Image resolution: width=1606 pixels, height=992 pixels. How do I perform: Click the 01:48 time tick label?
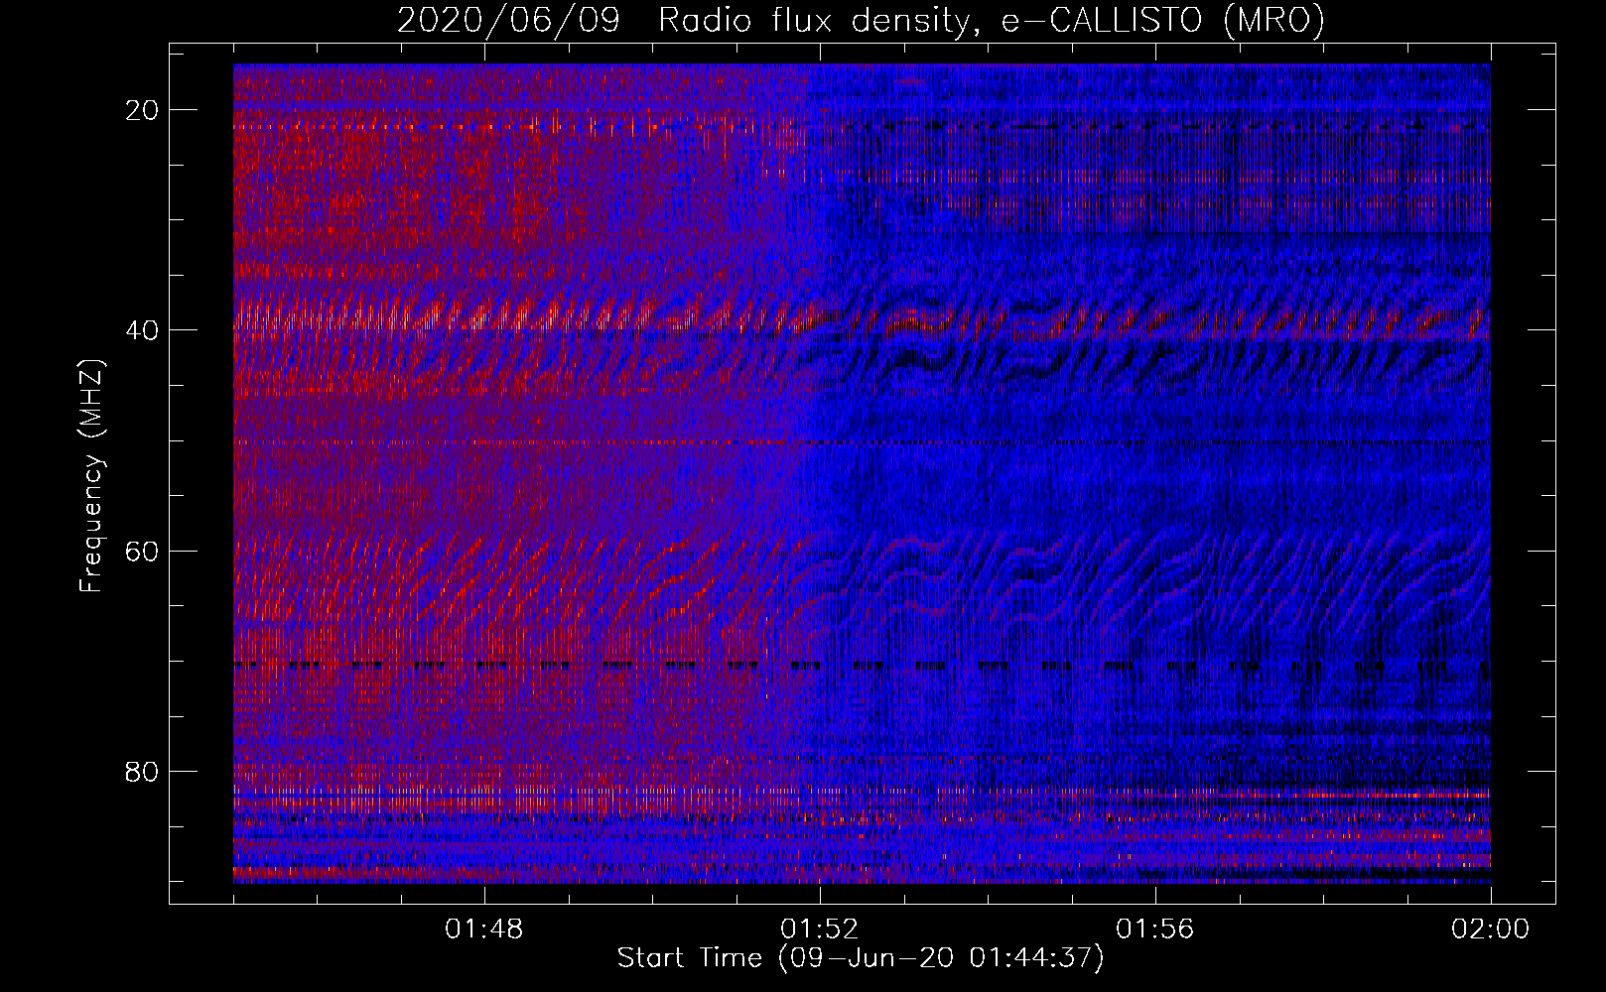[484, 930]
